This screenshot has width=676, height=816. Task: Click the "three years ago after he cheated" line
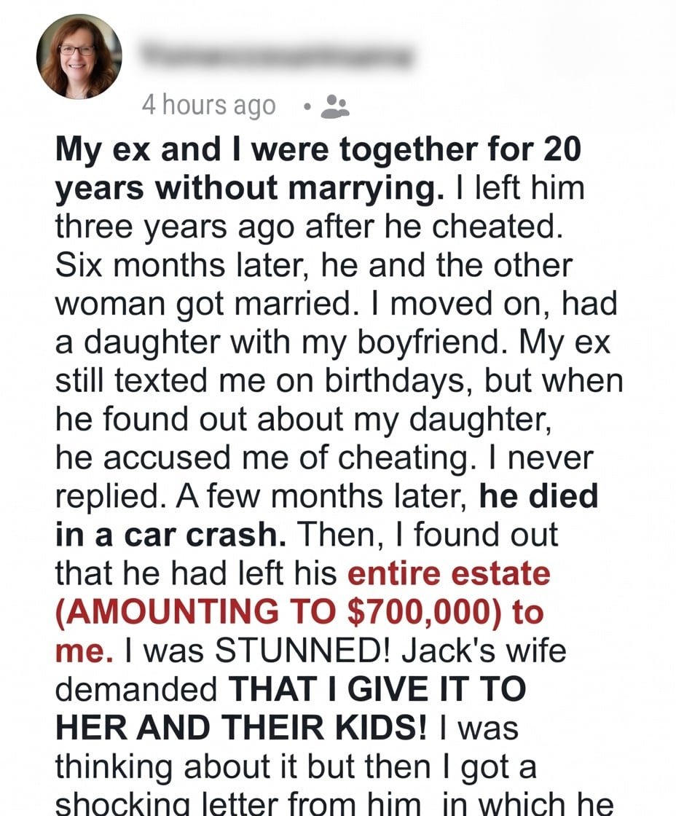[309, 227]
